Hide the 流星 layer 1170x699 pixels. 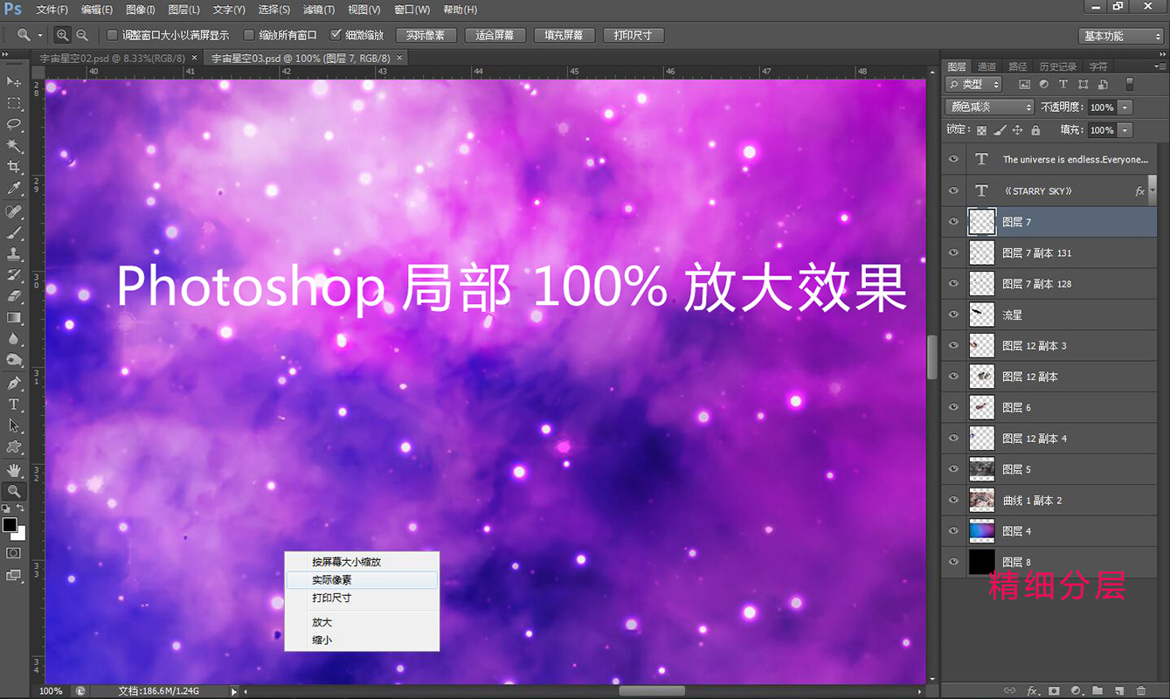tap(953, 315)
